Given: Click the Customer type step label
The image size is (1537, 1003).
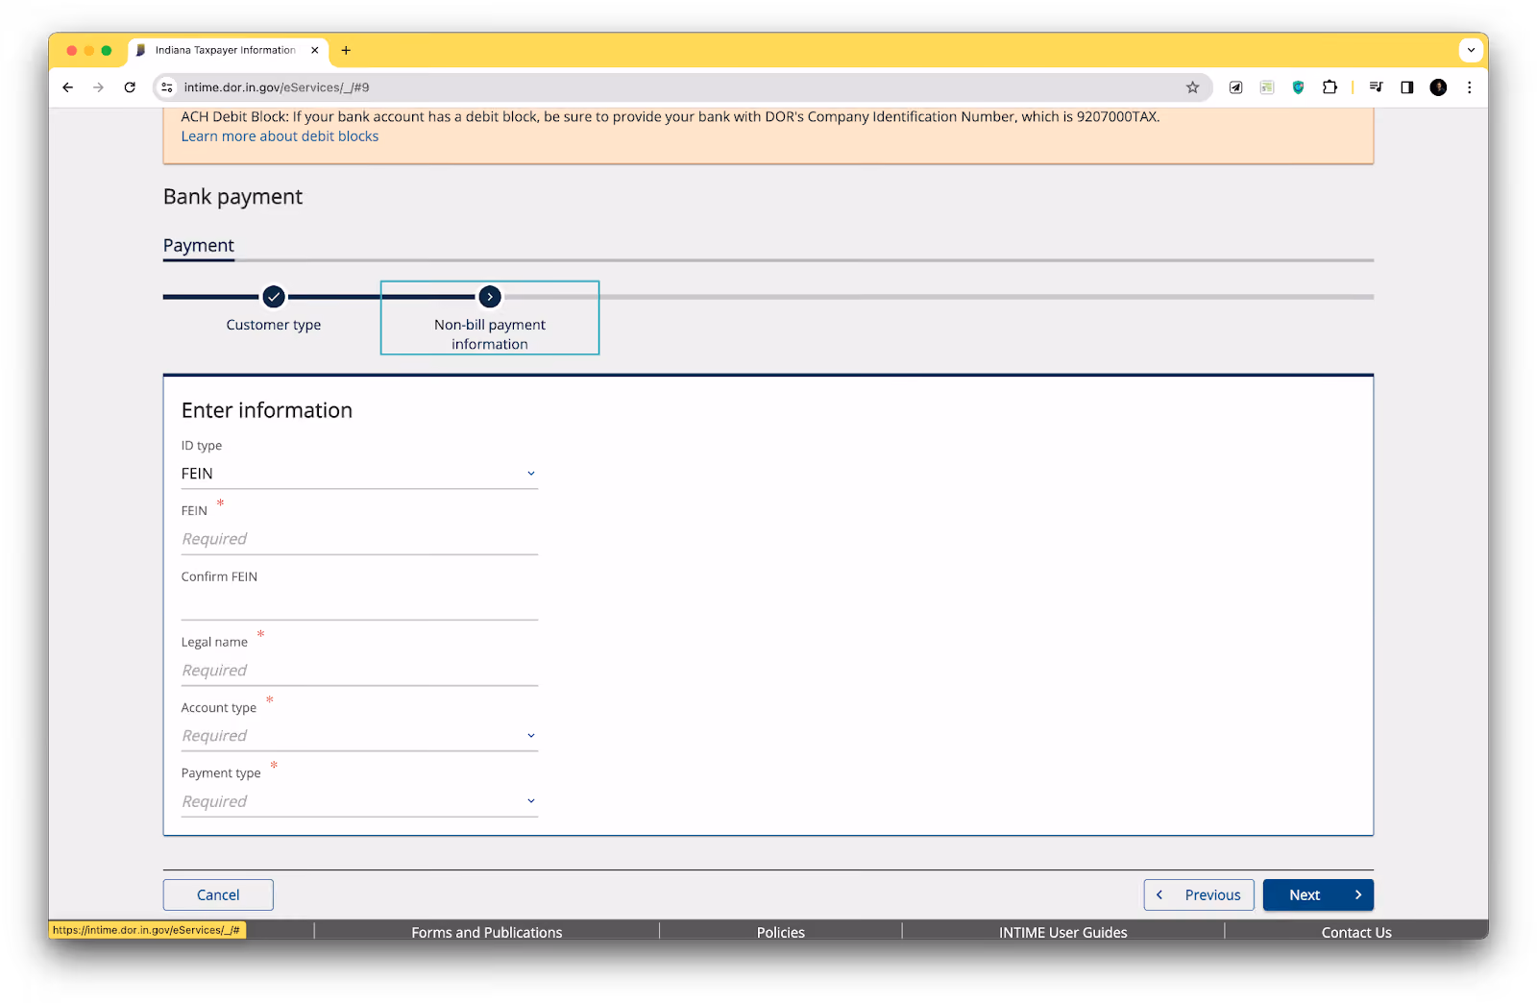Looking at the screenshot, I should [274, 325].
